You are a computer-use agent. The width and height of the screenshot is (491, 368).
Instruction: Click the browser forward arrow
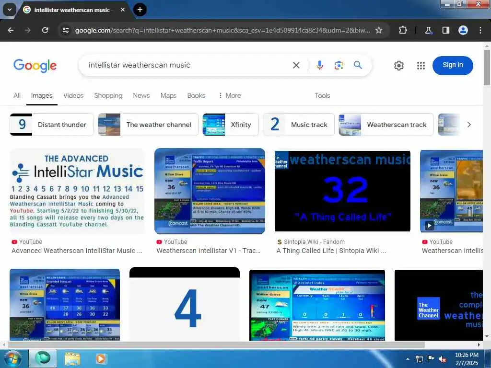pyautogui.click(x=27, y=30)
